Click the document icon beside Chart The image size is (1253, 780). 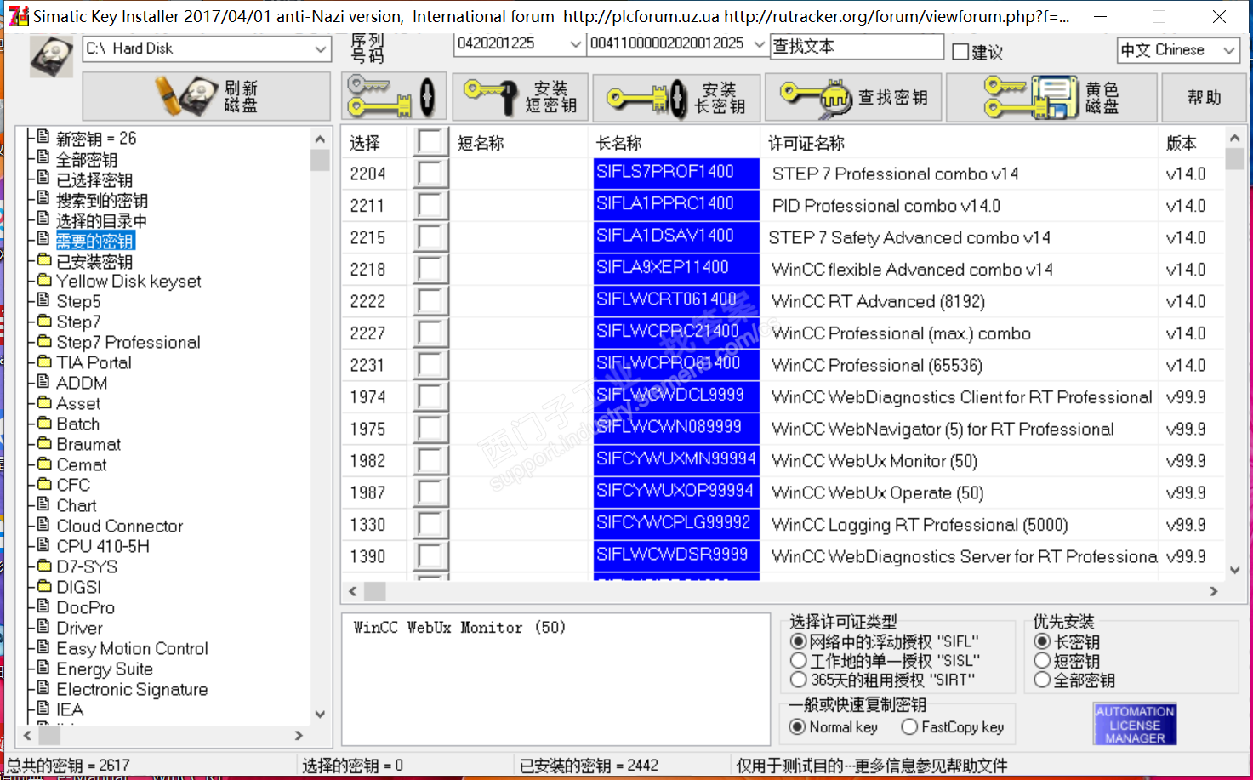coord(44,504)
